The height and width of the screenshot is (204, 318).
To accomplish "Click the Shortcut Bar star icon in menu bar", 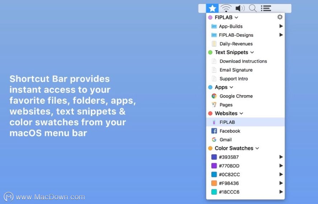I will 212,8.
